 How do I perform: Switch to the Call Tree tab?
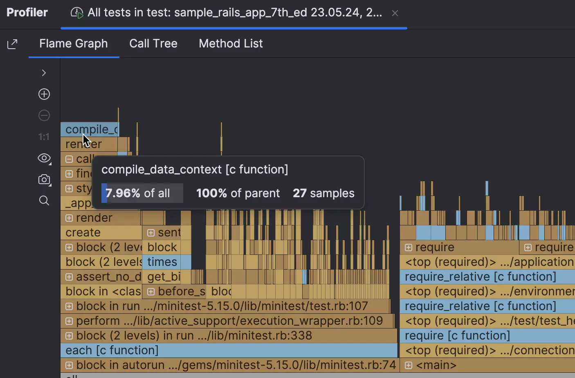coord(153,43)
